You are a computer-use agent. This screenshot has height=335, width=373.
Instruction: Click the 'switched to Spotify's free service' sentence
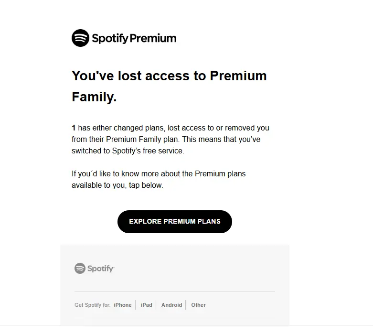click(128, 151)
